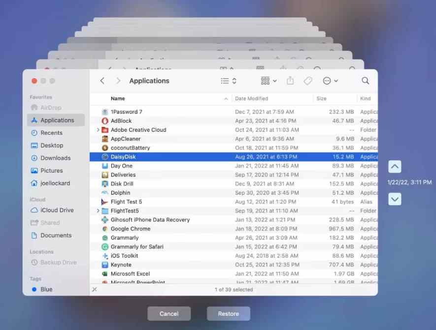Sort by the Date Modified column
This screenshot has width=436, height=330.
(251, 98)
